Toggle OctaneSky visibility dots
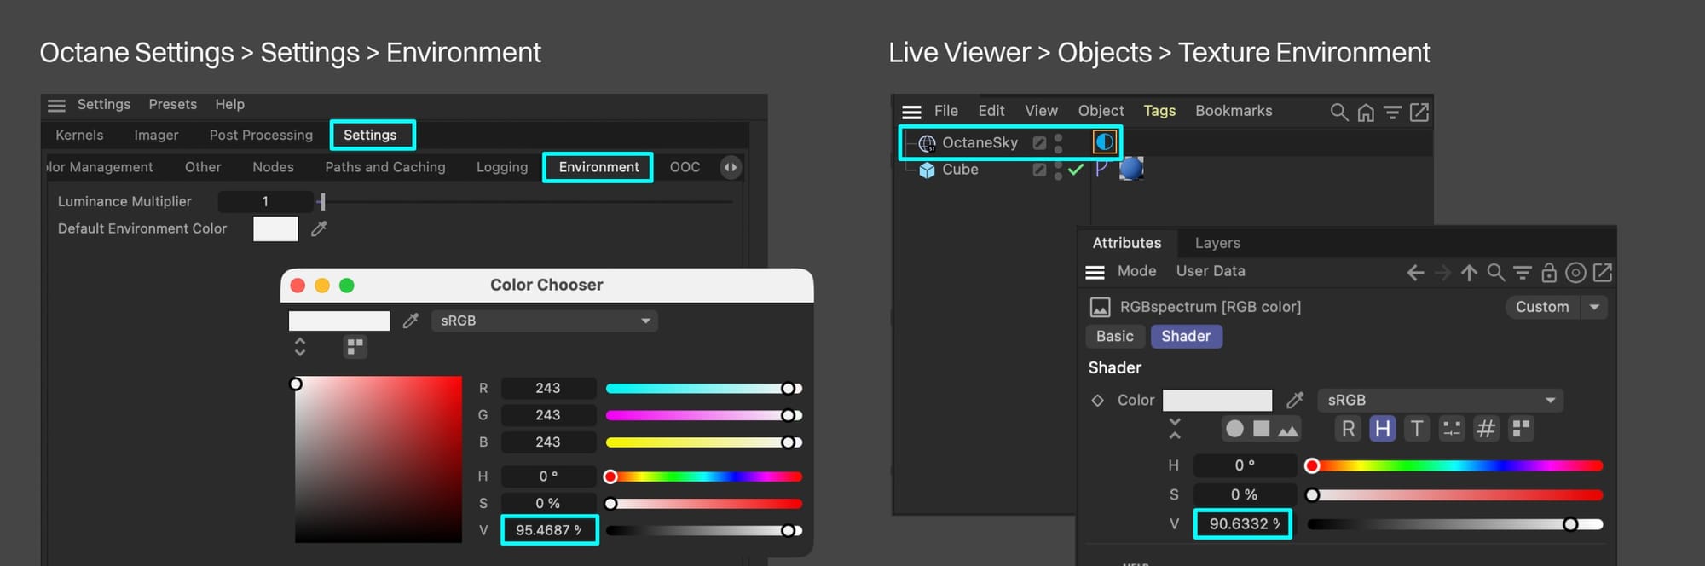 pyautogui.click(x=1058, y=142)
